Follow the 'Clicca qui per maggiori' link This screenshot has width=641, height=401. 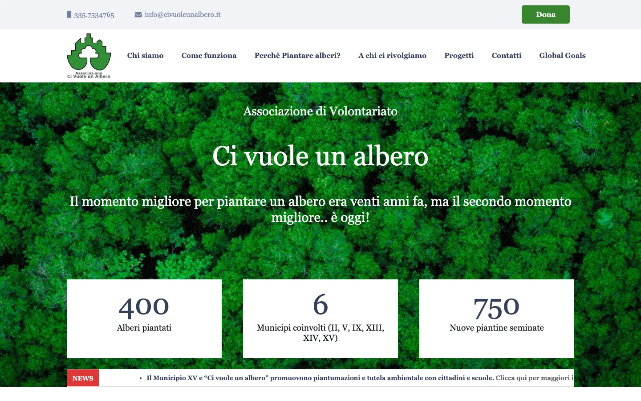click(534, 378)
